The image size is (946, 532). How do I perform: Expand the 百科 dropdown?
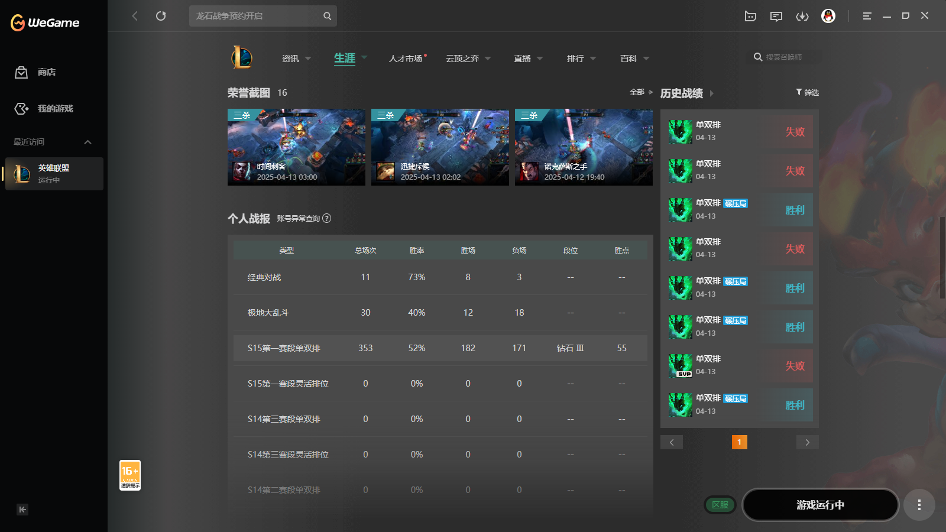tap(646, 59)
